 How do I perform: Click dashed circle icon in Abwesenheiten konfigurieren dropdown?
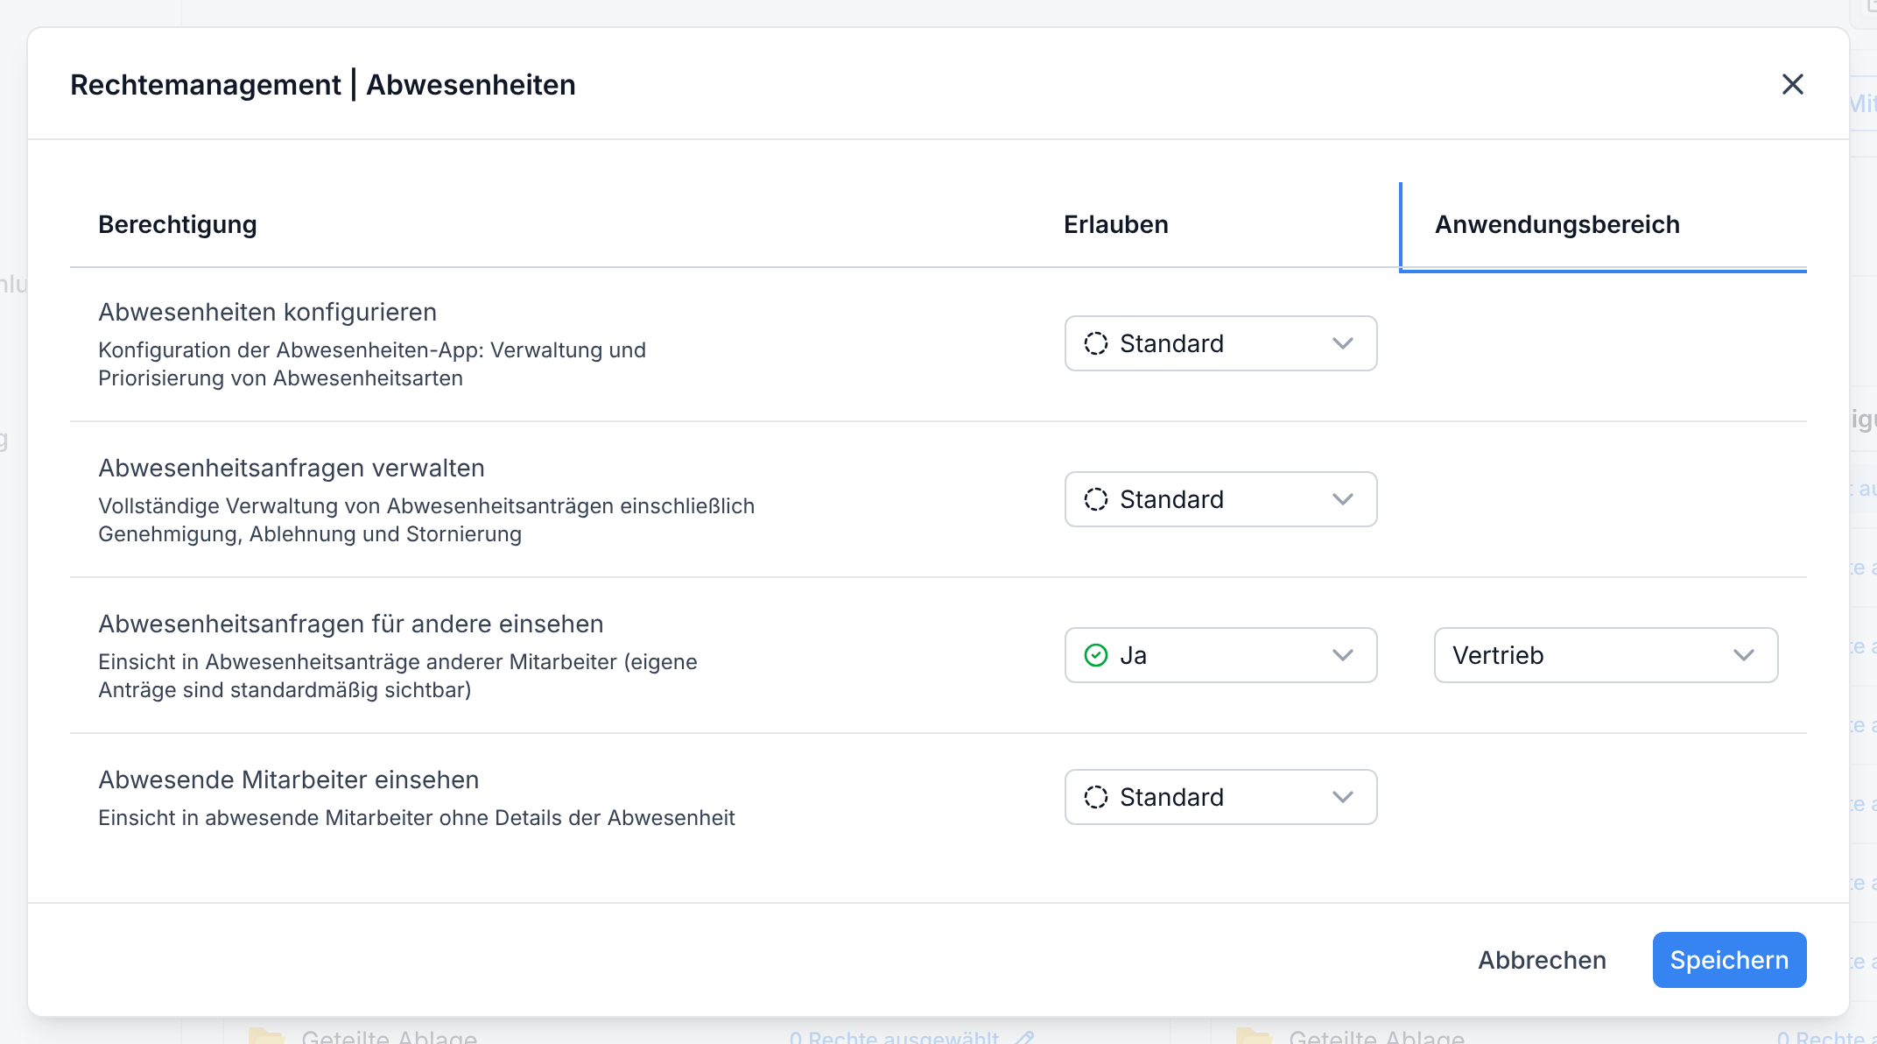[x=1096, y=343]
